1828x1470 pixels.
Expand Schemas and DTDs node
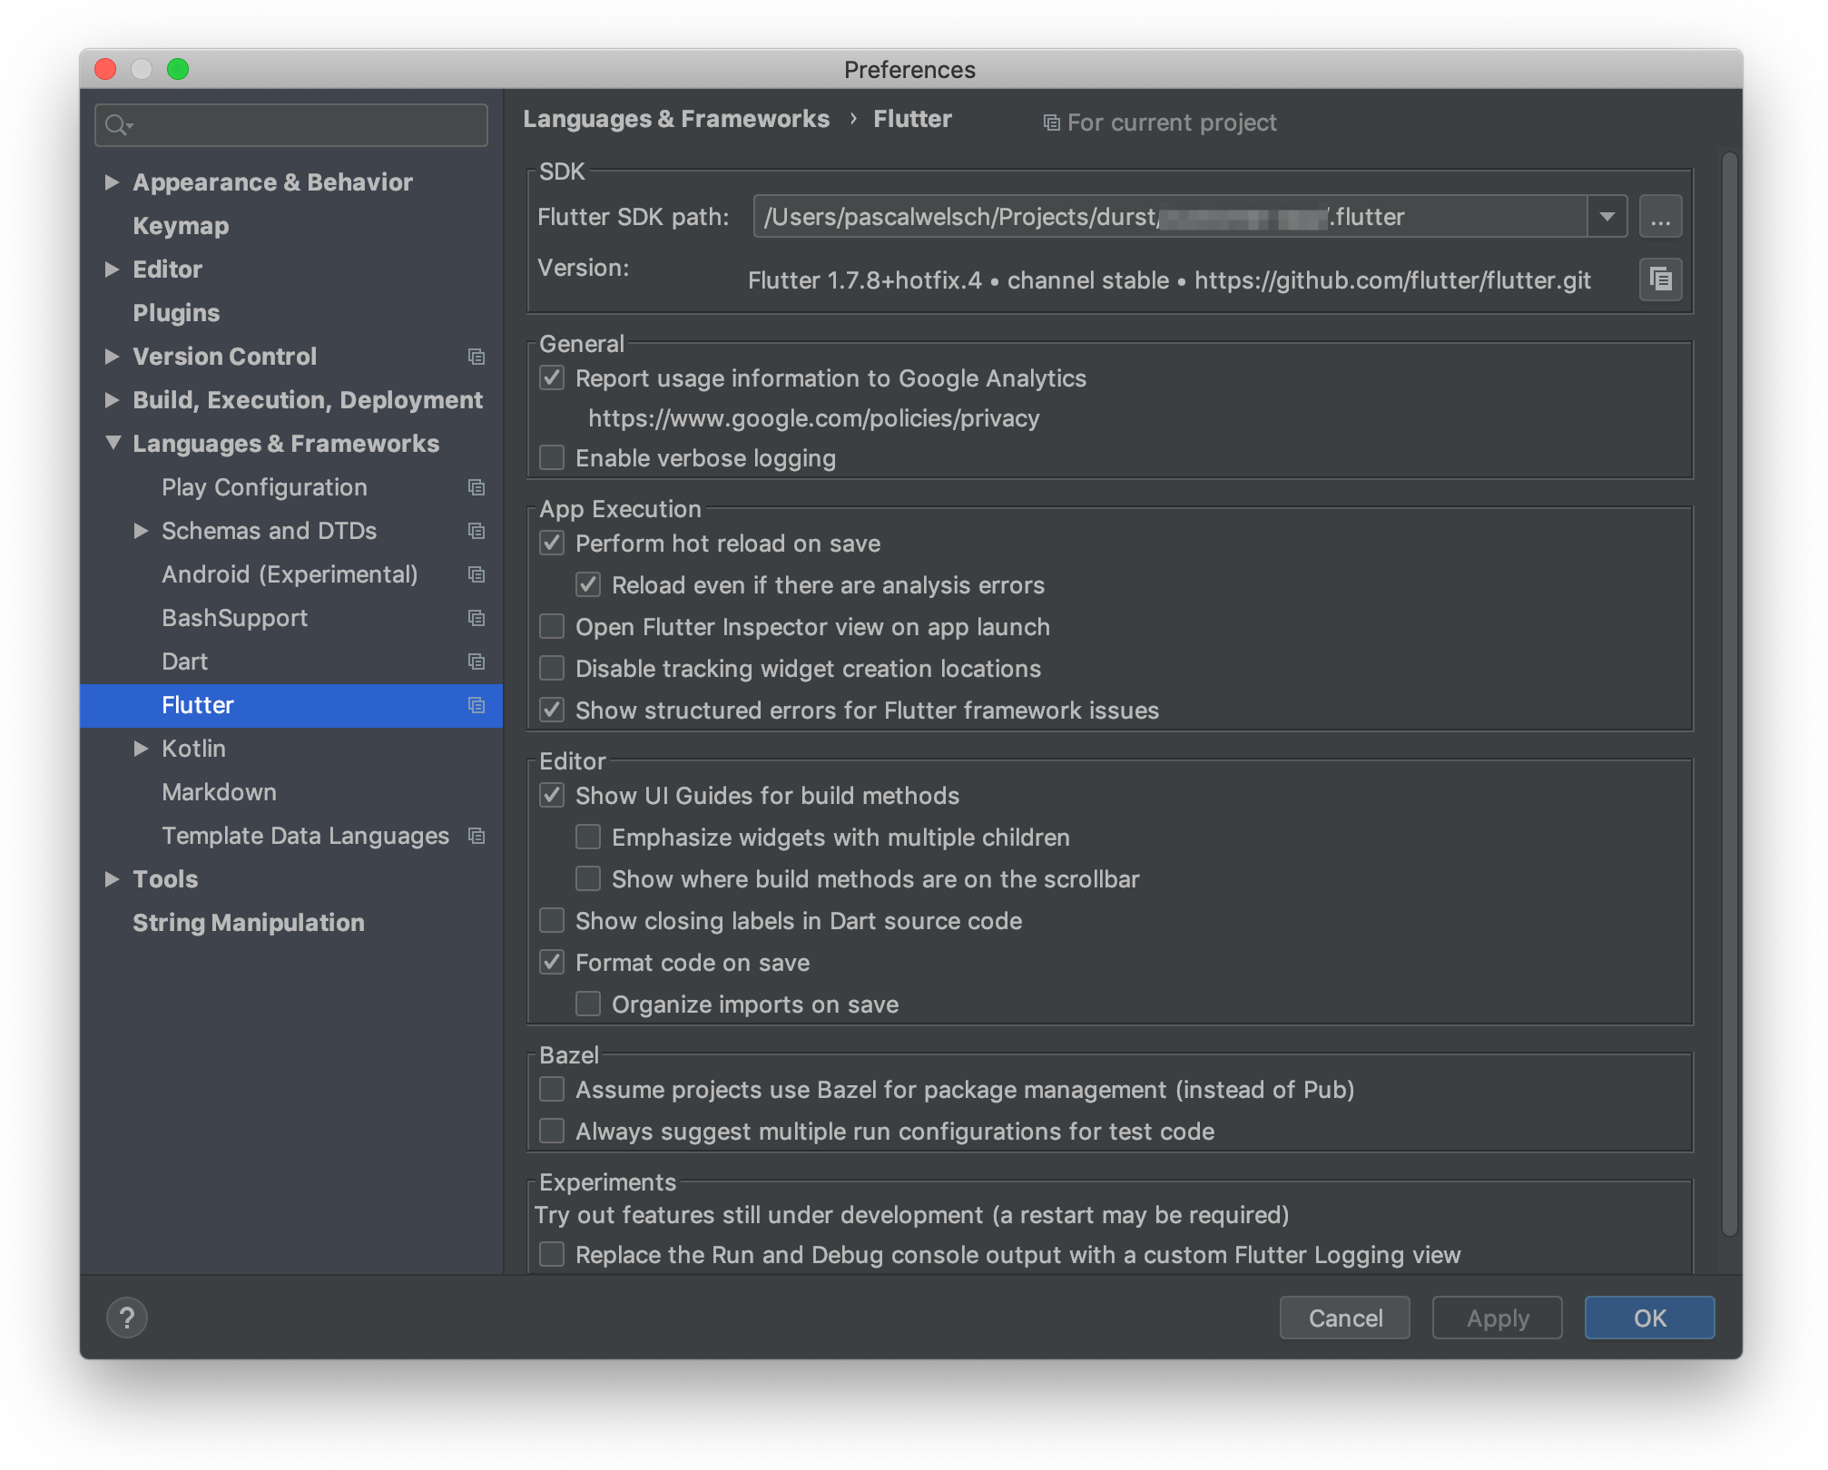coord(141,531)
